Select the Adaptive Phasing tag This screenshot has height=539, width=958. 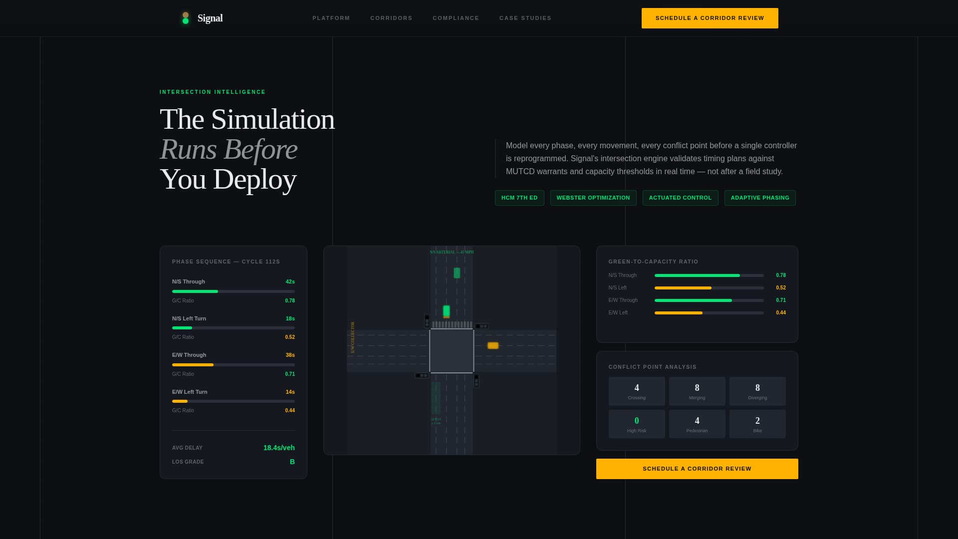point(760,198)
